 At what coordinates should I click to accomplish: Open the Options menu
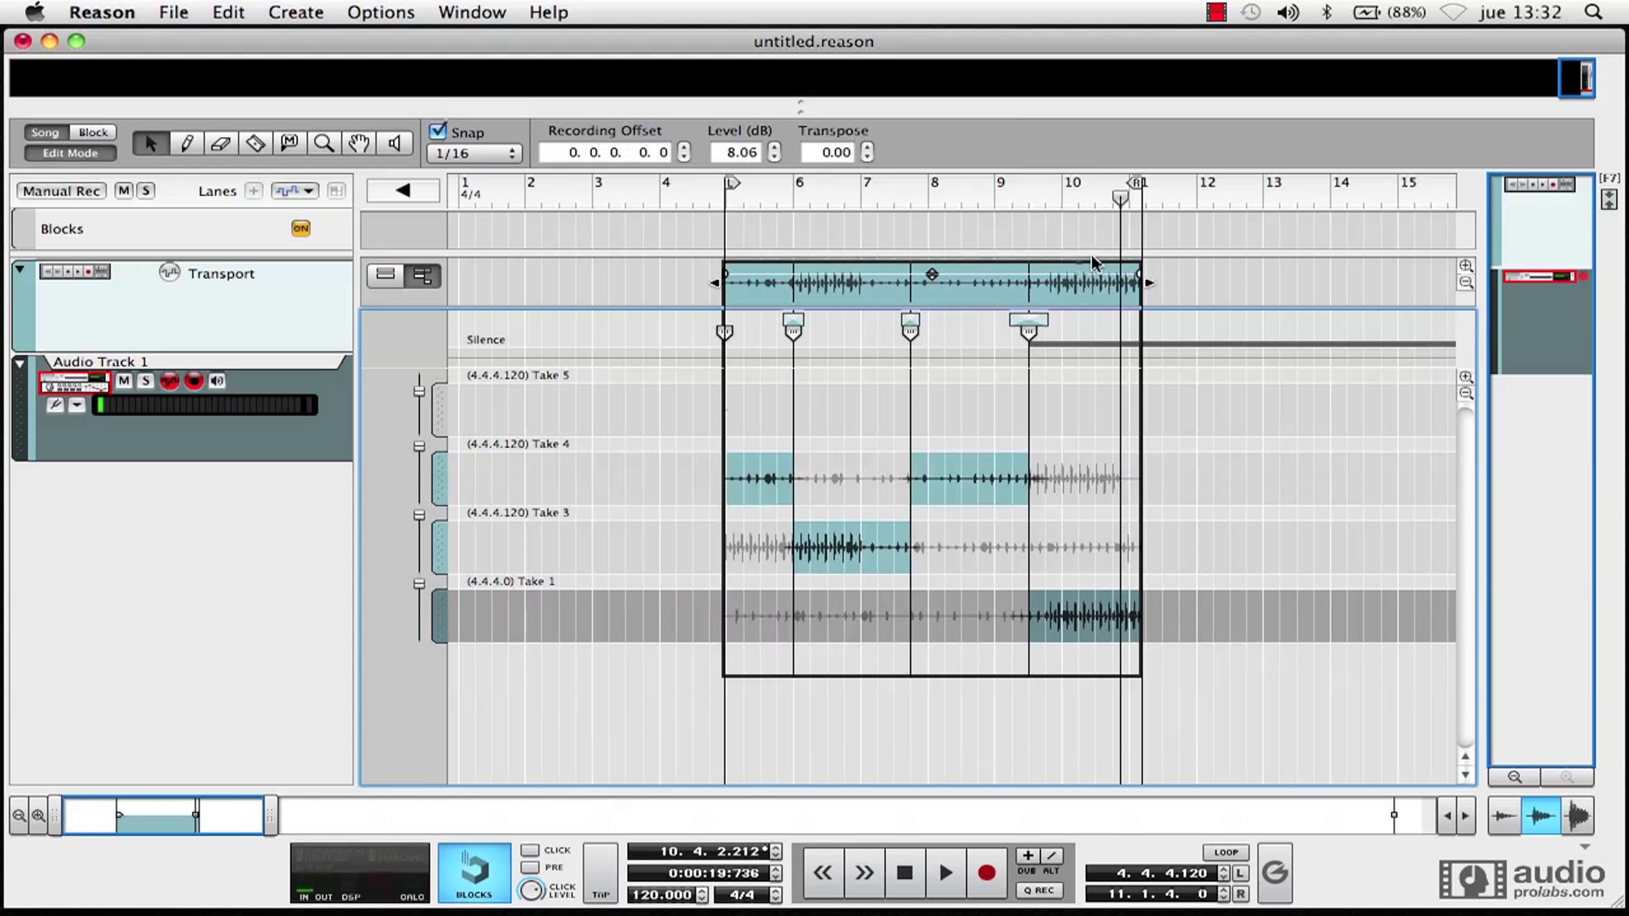(380, 12)
